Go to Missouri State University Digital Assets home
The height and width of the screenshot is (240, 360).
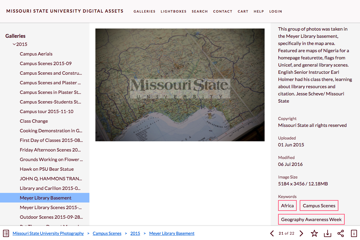coord(65,11)
